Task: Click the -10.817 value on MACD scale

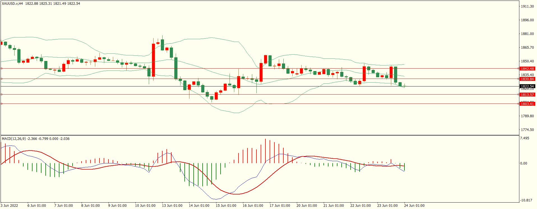Action: coord(526,200)
